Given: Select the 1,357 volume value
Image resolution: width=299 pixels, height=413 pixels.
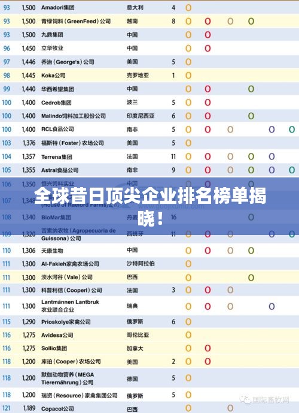Looking at the screenshot, I should tap(29, 156).
